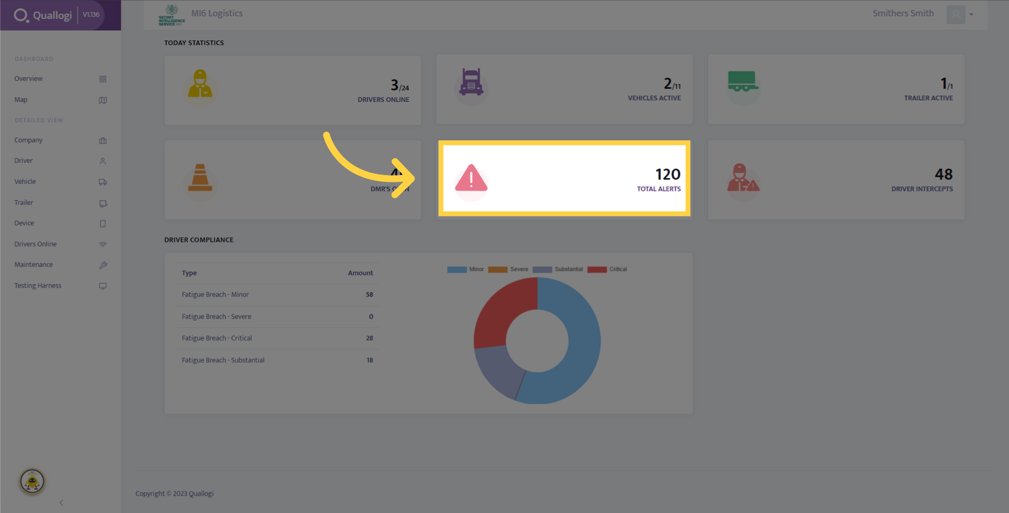Click Drivers Online wifi icon
Image resolution: width=1009 pixels, height=513 pixels.
pyautogui.click(x=103, y=244)
